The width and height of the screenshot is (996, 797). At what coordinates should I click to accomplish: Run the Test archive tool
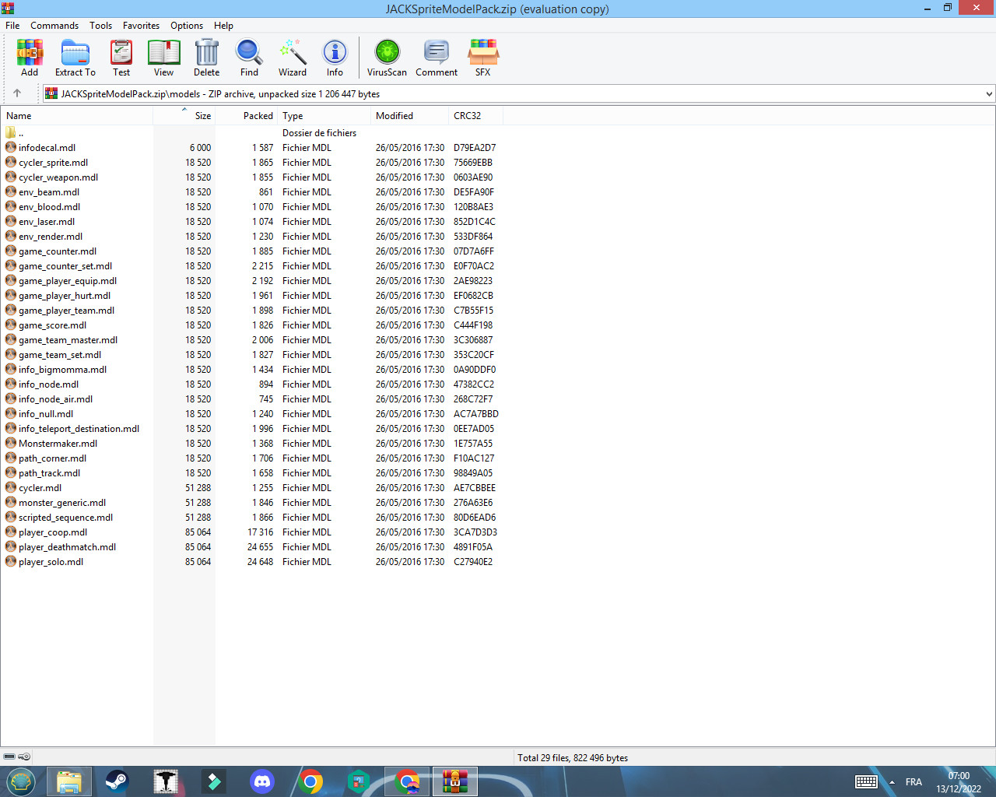pos(121,58)
